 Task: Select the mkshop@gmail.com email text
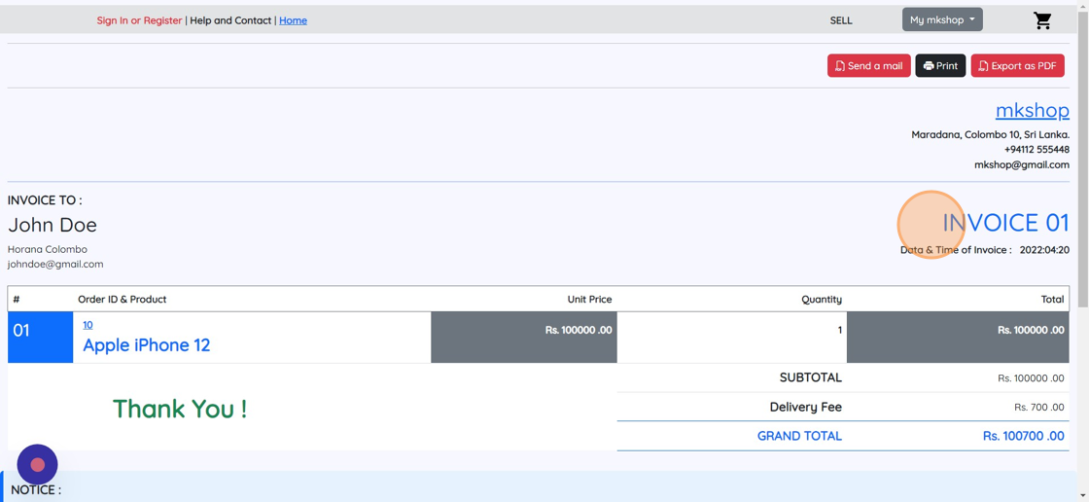[1022, 164]
